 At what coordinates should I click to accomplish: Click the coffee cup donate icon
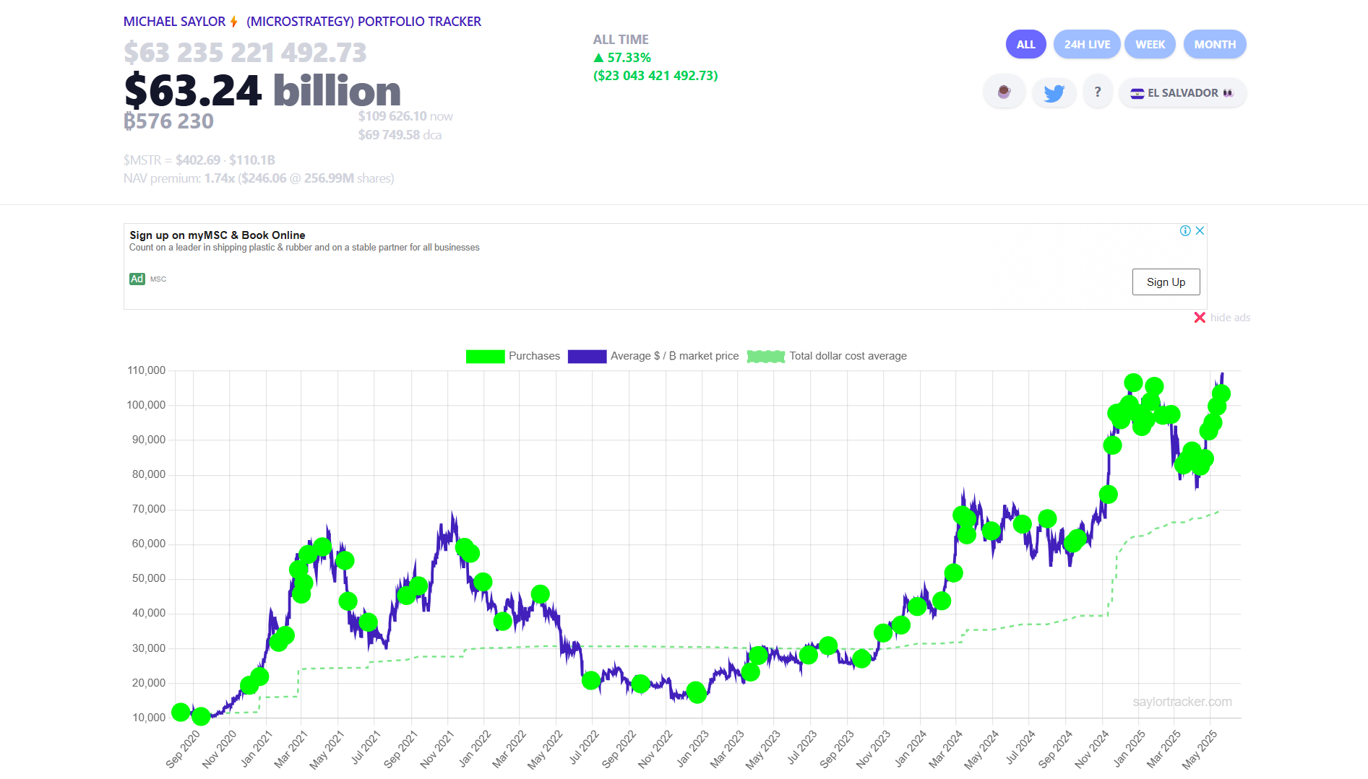point(1004,92)
